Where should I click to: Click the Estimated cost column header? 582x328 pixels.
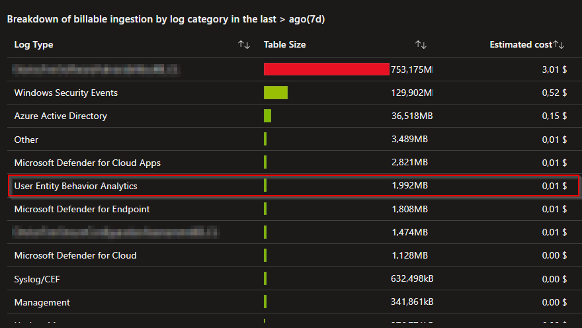(520, 44)
